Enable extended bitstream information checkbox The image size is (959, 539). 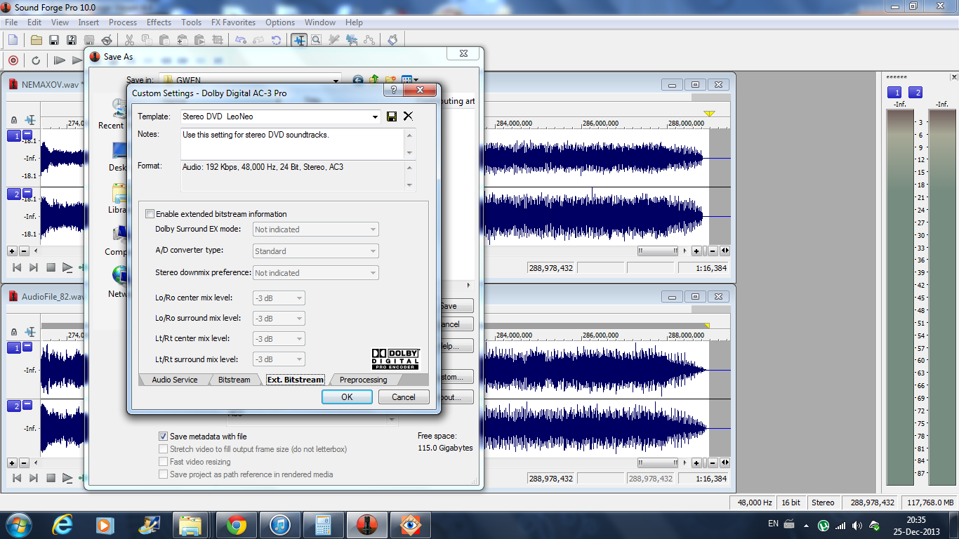pos(150,214)
